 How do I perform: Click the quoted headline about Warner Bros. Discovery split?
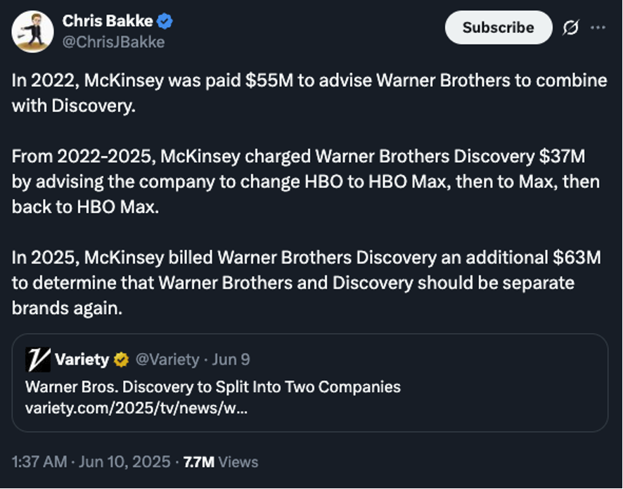point(212,386)
